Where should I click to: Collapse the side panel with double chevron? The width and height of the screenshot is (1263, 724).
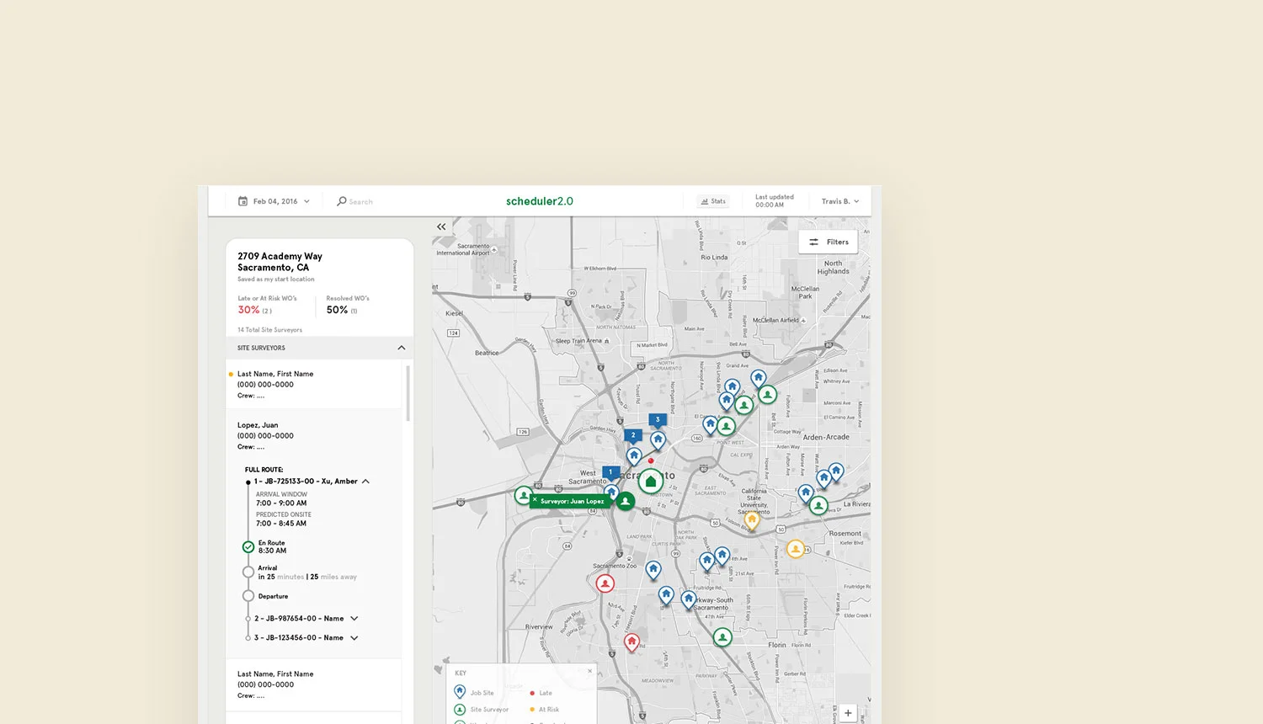click(441, 226)
